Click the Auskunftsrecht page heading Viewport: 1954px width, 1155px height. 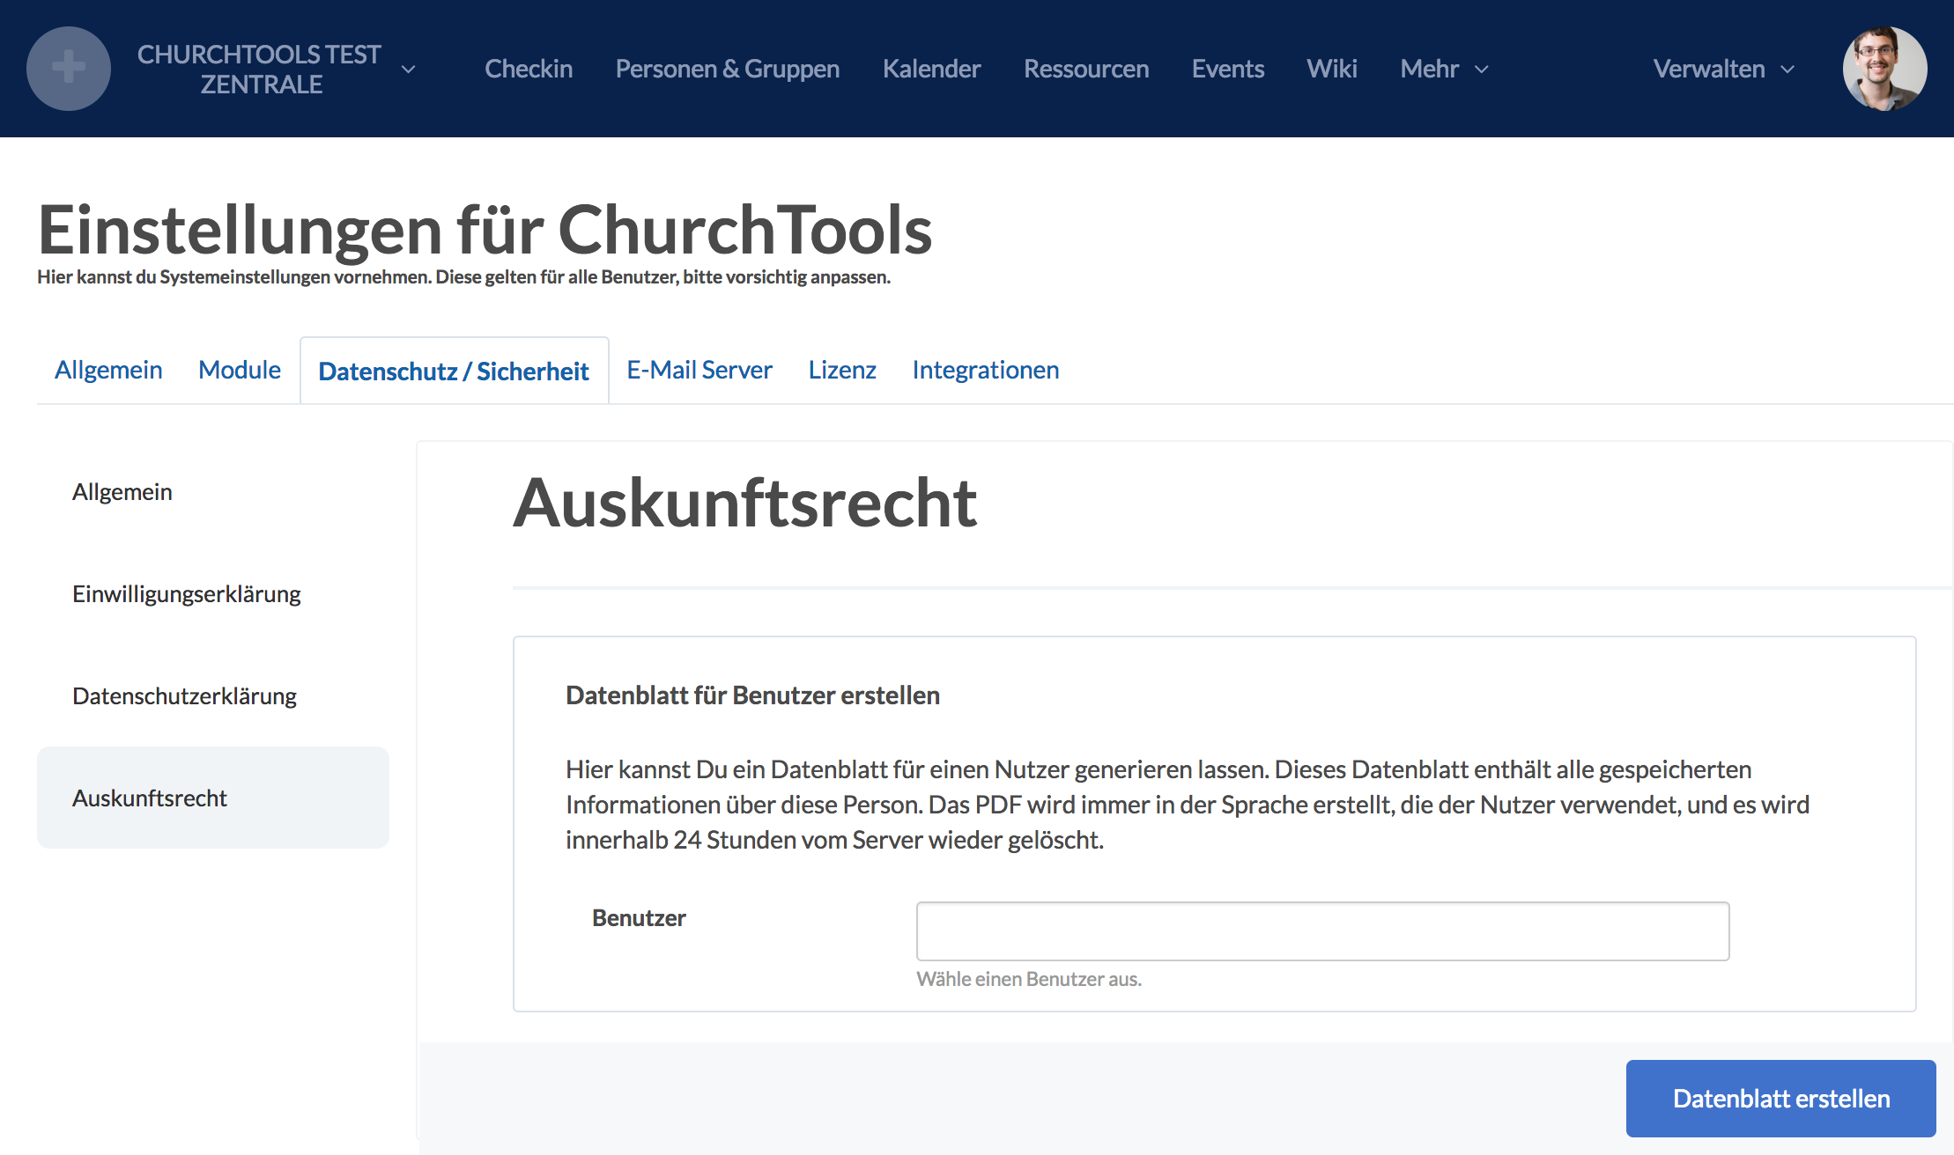[x=744, y=503]
